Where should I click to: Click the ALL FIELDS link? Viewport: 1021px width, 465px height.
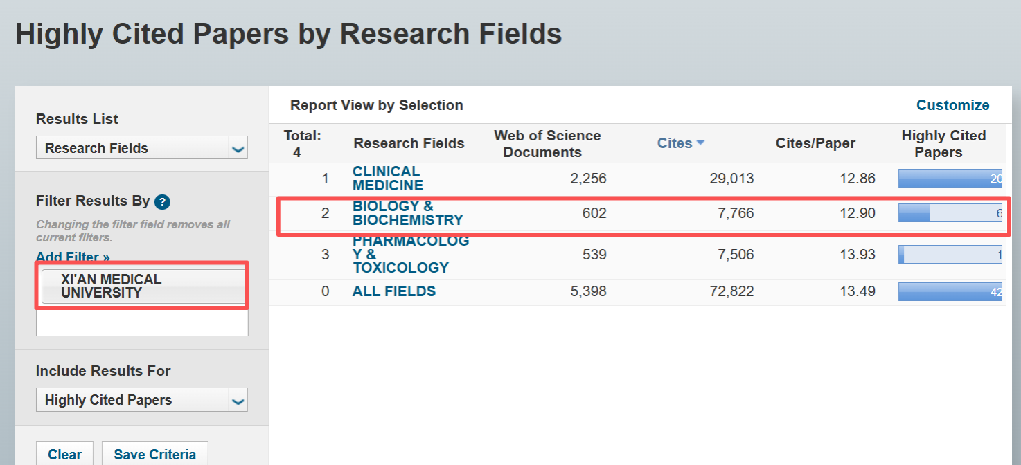394,291
